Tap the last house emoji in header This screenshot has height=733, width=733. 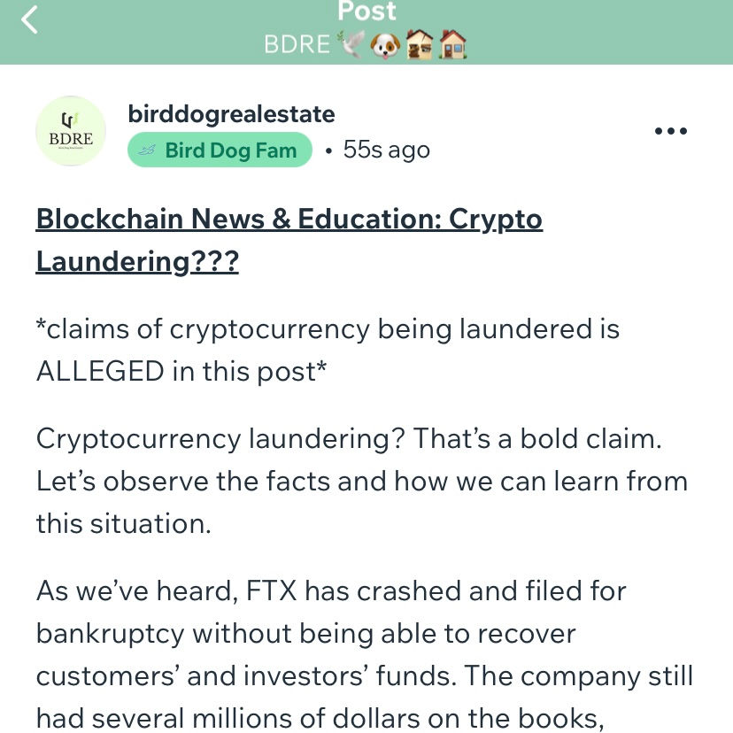(x=452, y=44)
